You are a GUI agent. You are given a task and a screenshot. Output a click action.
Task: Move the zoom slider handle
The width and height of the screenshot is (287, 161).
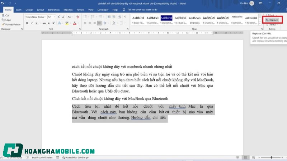coord(272,157)
